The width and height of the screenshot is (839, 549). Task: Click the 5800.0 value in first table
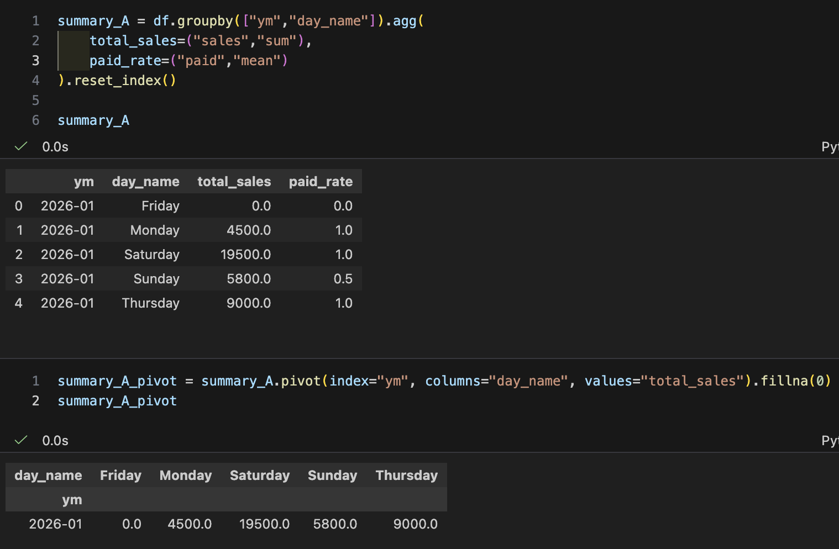pyautogui.click(x=249, y=279)
